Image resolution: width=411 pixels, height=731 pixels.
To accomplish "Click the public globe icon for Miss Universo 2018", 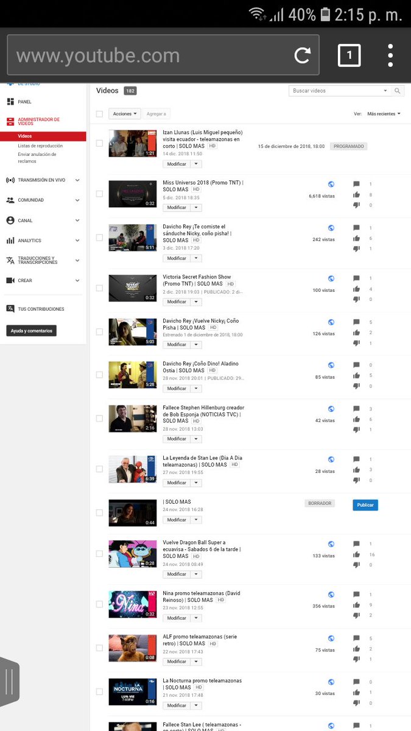I will (331, 184).
